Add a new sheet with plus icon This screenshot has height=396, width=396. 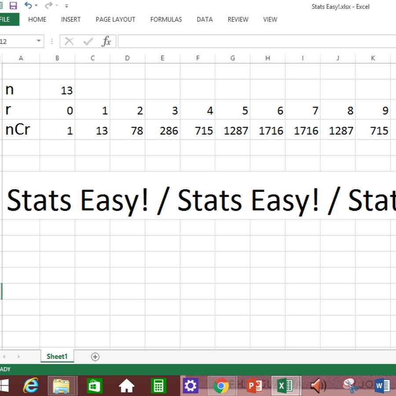(95, 357)
